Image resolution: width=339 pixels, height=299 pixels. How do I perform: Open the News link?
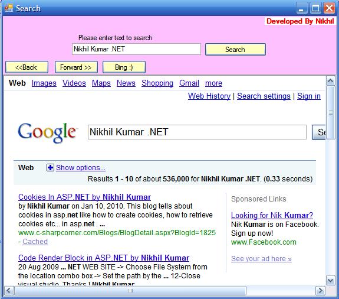[x=126, y=83]
